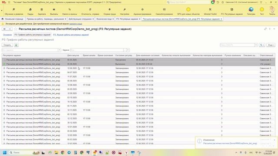The width and height of the screenshot is (278, 156).
Task: Click the Создать button
Action: (x=7, y=45)
